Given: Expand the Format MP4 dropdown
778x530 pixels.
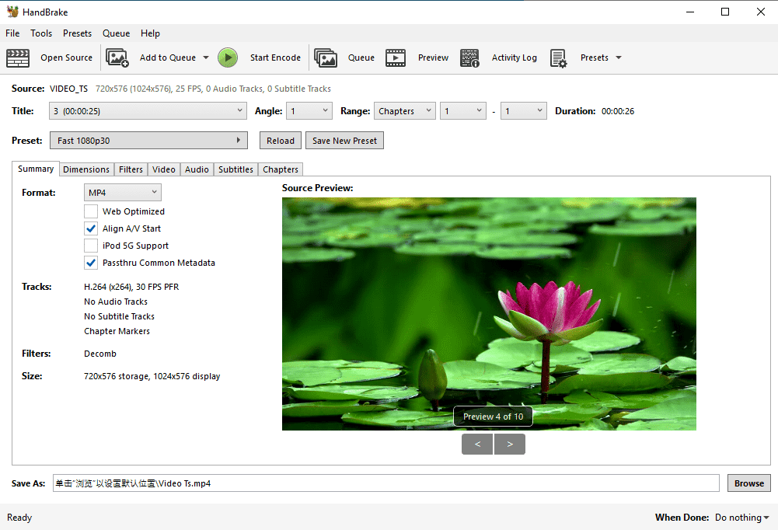Looking at the screenshot, I should [x=122, y=192].
